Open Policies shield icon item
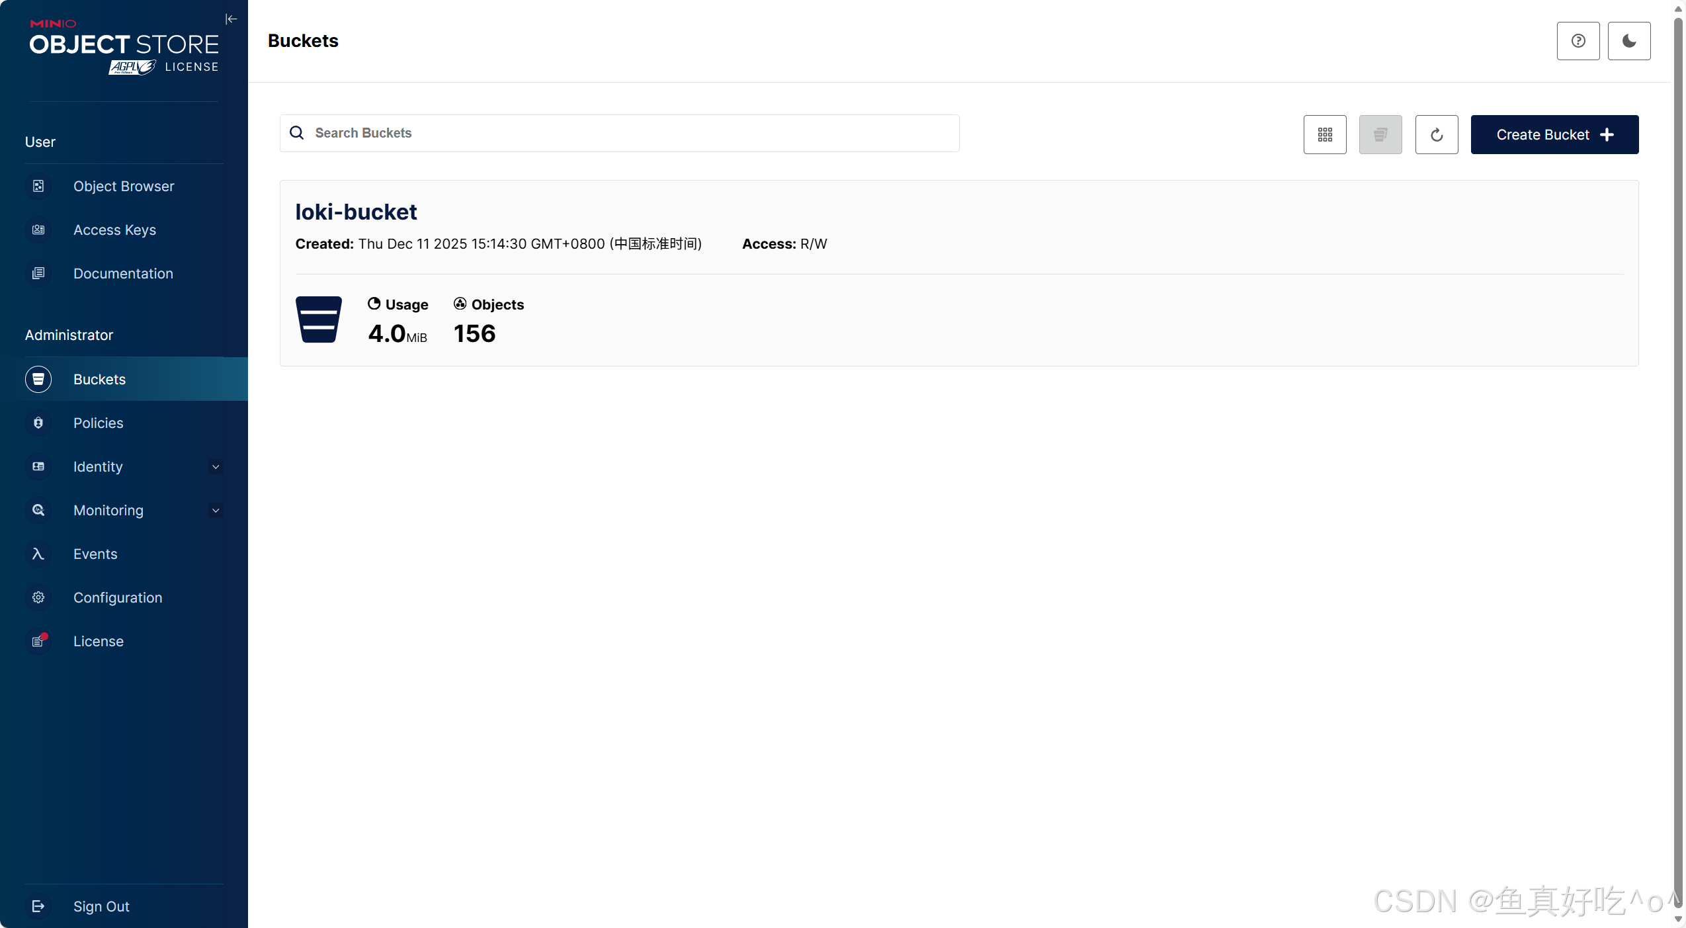 point(38,423)
